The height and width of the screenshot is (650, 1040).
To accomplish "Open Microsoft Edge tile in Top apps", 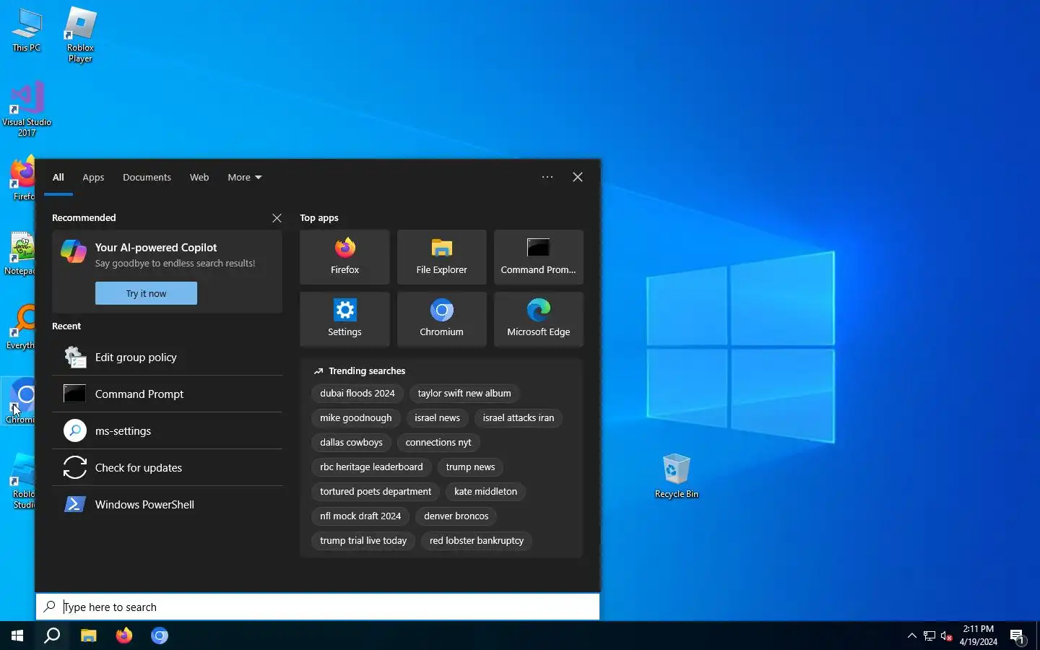I will (x=538, y=319).
